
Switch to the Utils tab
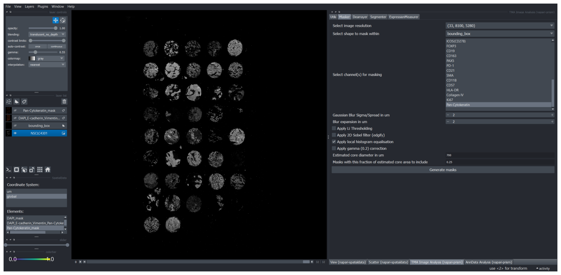tap(333, 17)
